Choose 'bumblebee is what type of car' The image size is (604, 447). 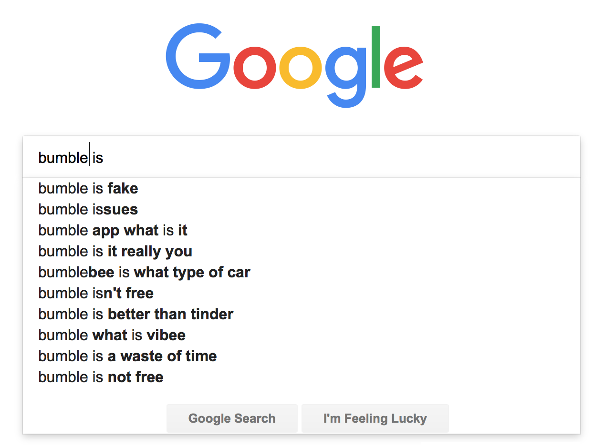[x=144, y=273]
